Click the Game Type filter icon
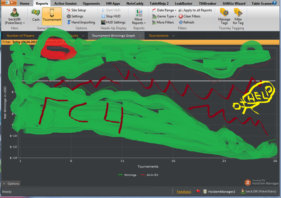The height and width of the screenshot is (198, 281). click(154, 16)
